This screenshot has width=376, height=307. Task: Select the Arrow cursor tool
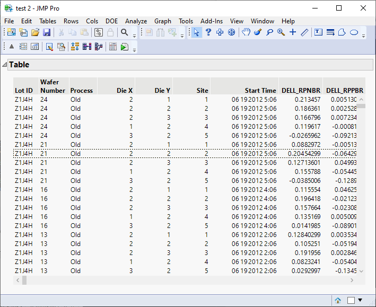(x=197, y=32)
